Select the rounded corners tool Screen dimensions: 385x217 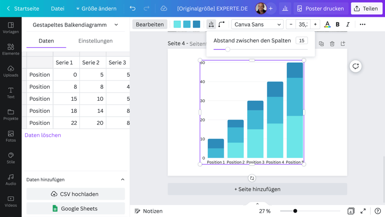pos(221,25)
